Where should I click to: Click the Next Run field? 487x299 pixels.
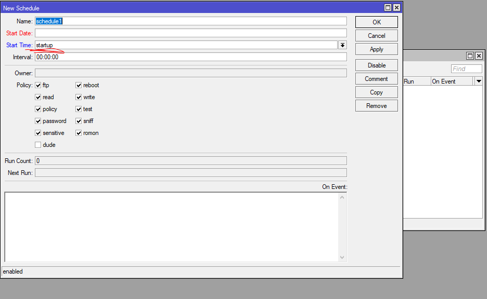pyautogui.click(x=191, y=173)
